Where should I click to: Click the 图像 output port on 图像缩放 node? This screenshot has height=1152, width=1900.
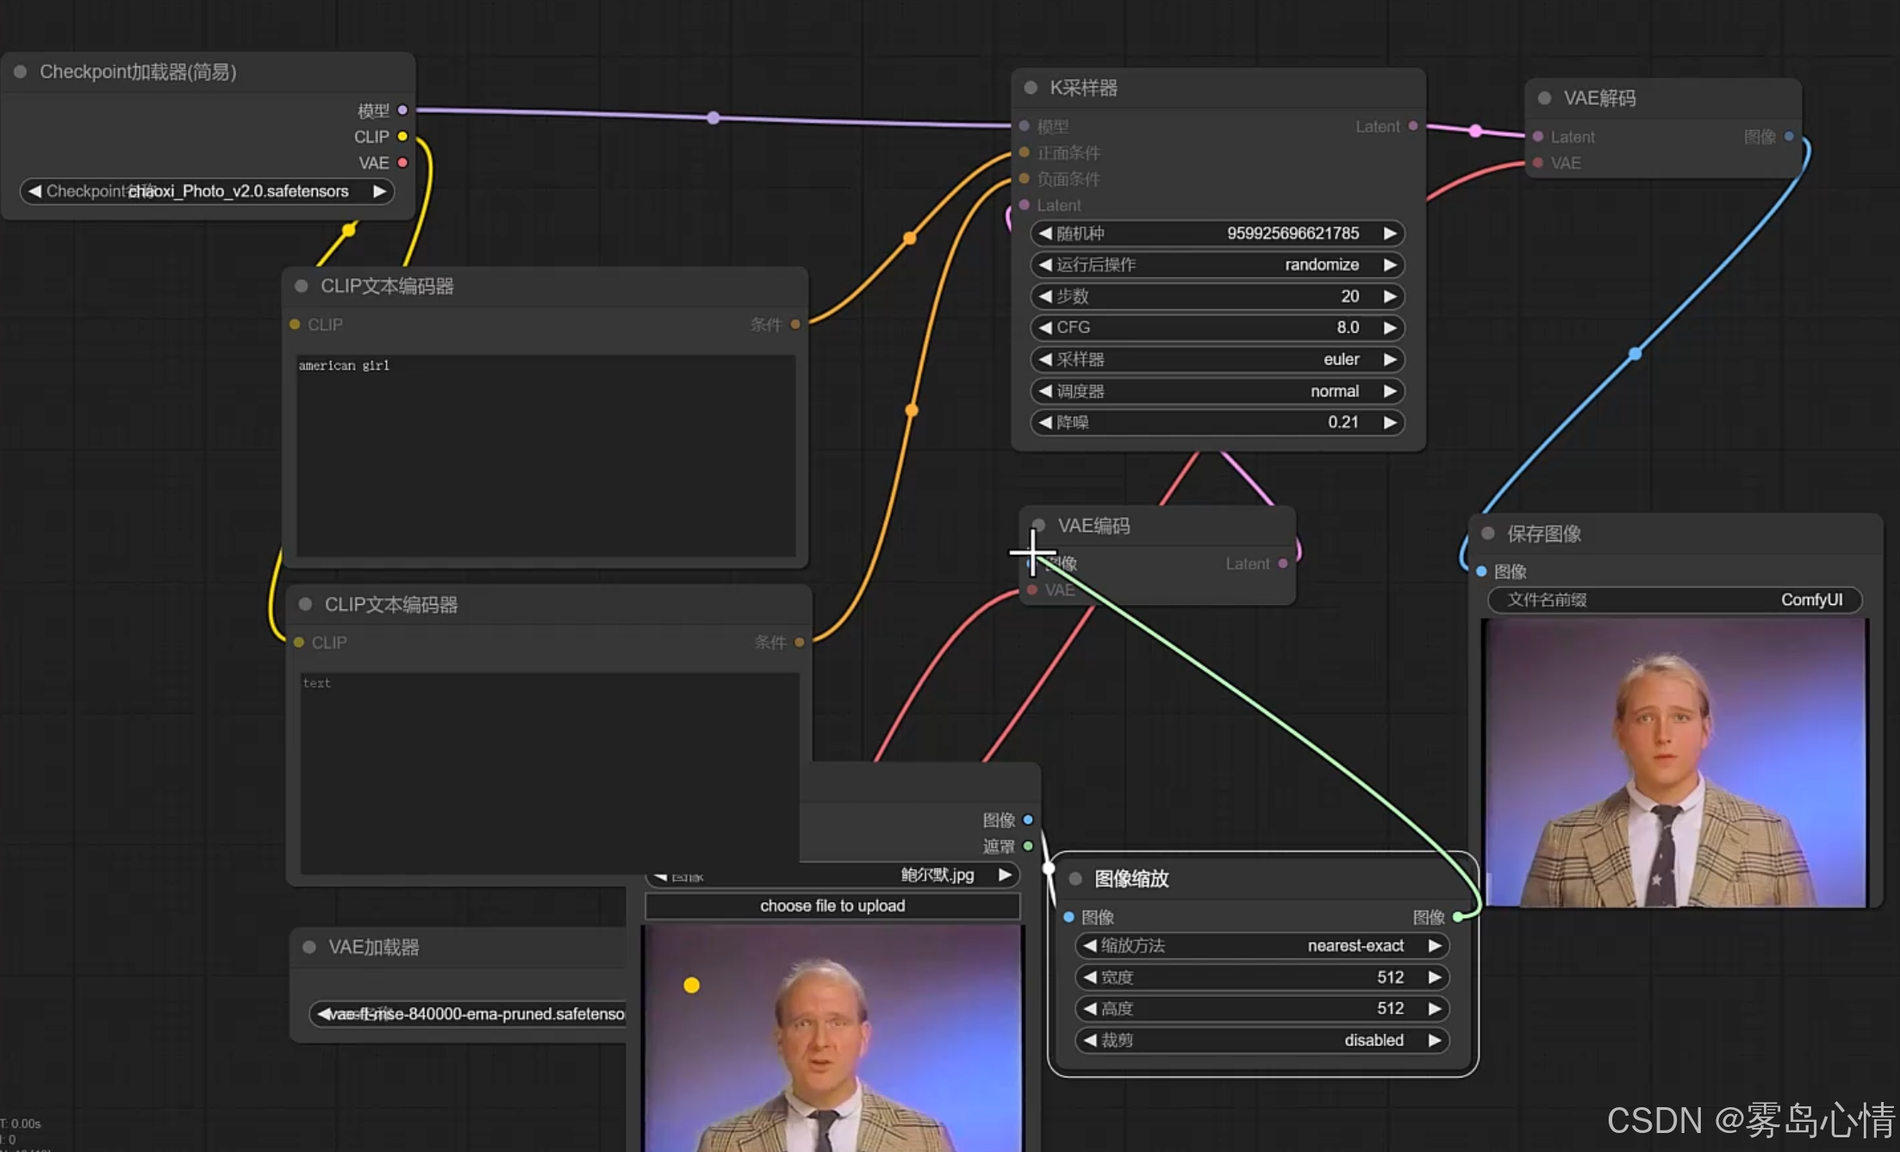1458,917
